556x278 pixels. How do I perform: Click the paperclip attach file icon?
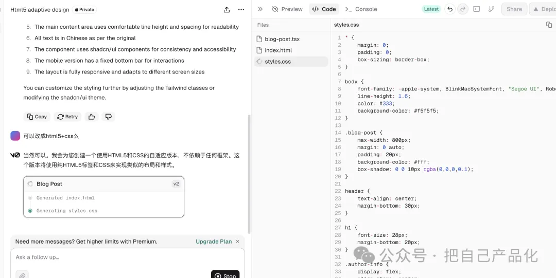(x=22, y=275)
